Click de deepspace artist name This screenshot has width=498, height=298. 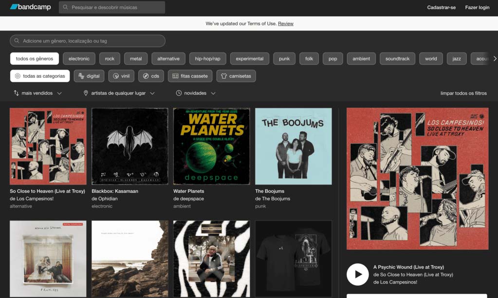189,199
